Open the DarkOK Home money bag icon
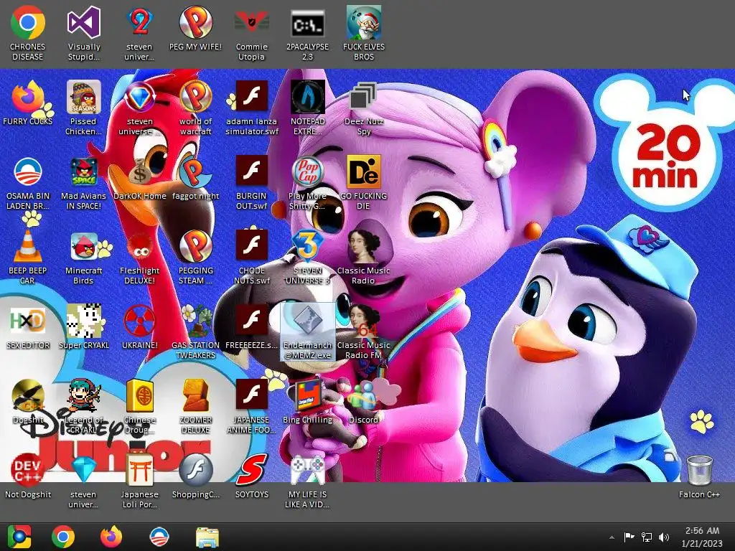Screen dimensions: 735x551 click(140, 178)
